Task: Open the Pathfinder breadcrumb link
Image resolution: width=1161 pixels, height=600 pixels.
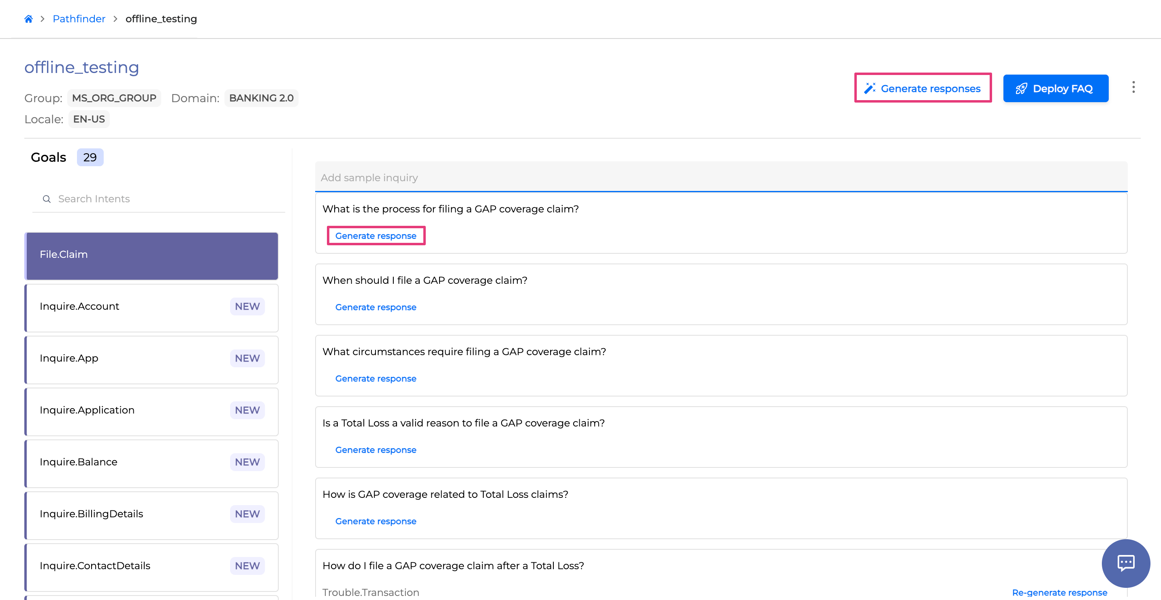Action: pyautogui.click(x=79, y=19)
